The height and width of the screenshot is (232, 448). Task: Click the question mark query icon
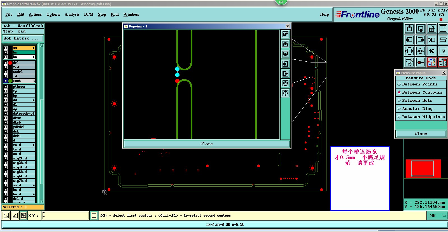coord(443,51)
